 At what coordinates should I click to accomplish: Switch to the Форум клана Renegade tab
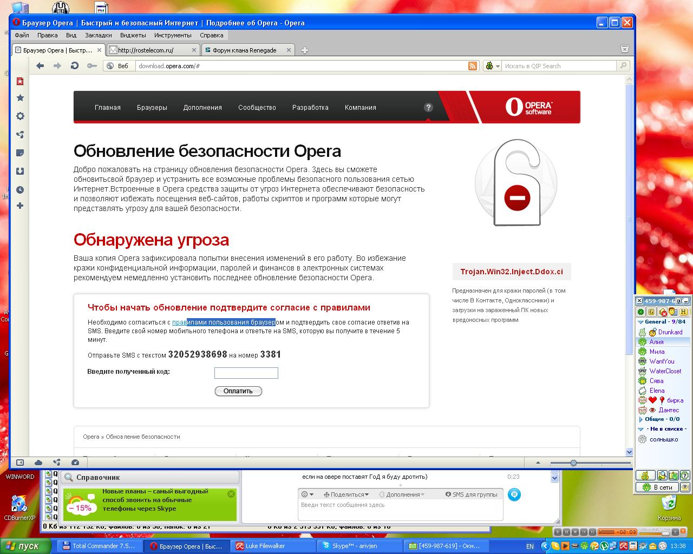(x=248, y=50)
